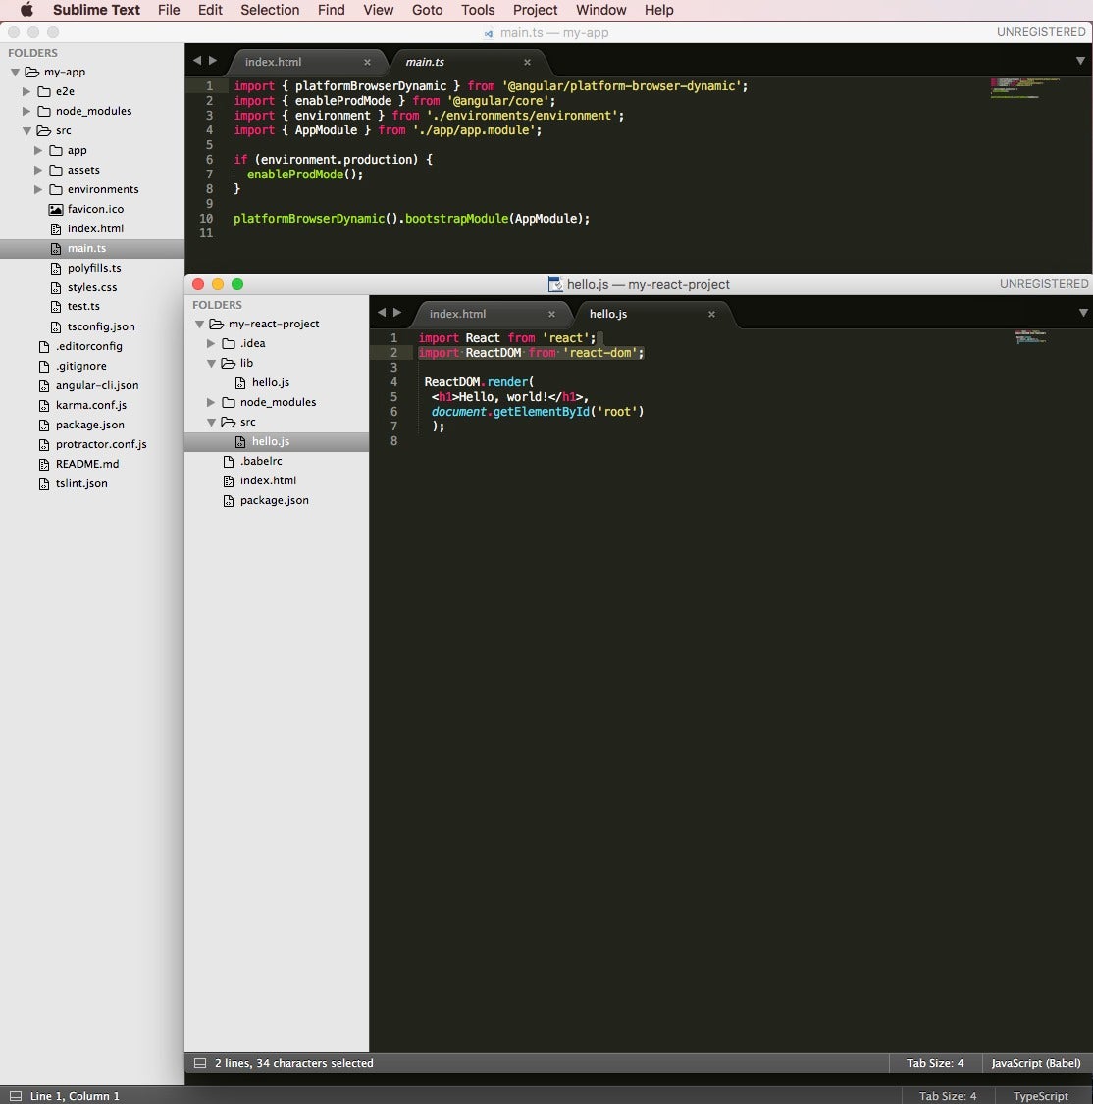The width and height of the screenshot is (1093, 1104).
Task: Click the .gitignore file icon
Action: [x=44, y=366]
